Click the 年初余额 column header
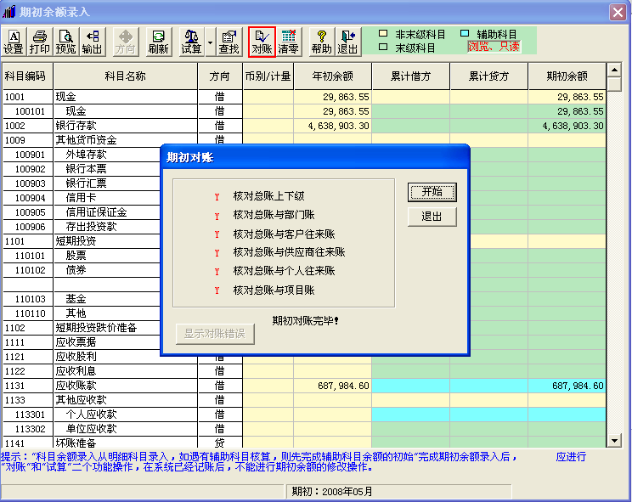The width and height of the screenshot is (632, 502). pos(332,76)
